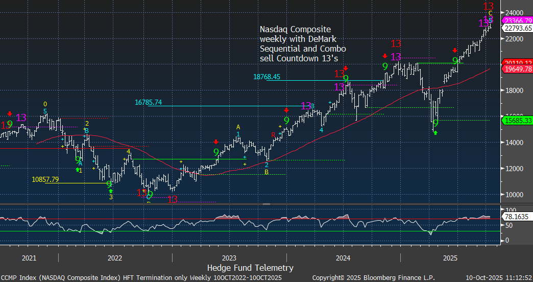Click the 16785.74 level label
This screenshot has height=282, width=533.
click(x=148, y=102)
